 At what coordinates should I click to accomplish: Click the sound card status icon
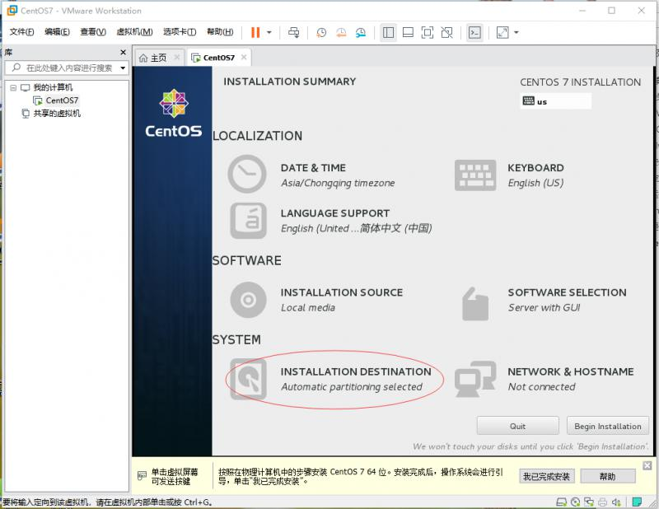tap(616, 502)
